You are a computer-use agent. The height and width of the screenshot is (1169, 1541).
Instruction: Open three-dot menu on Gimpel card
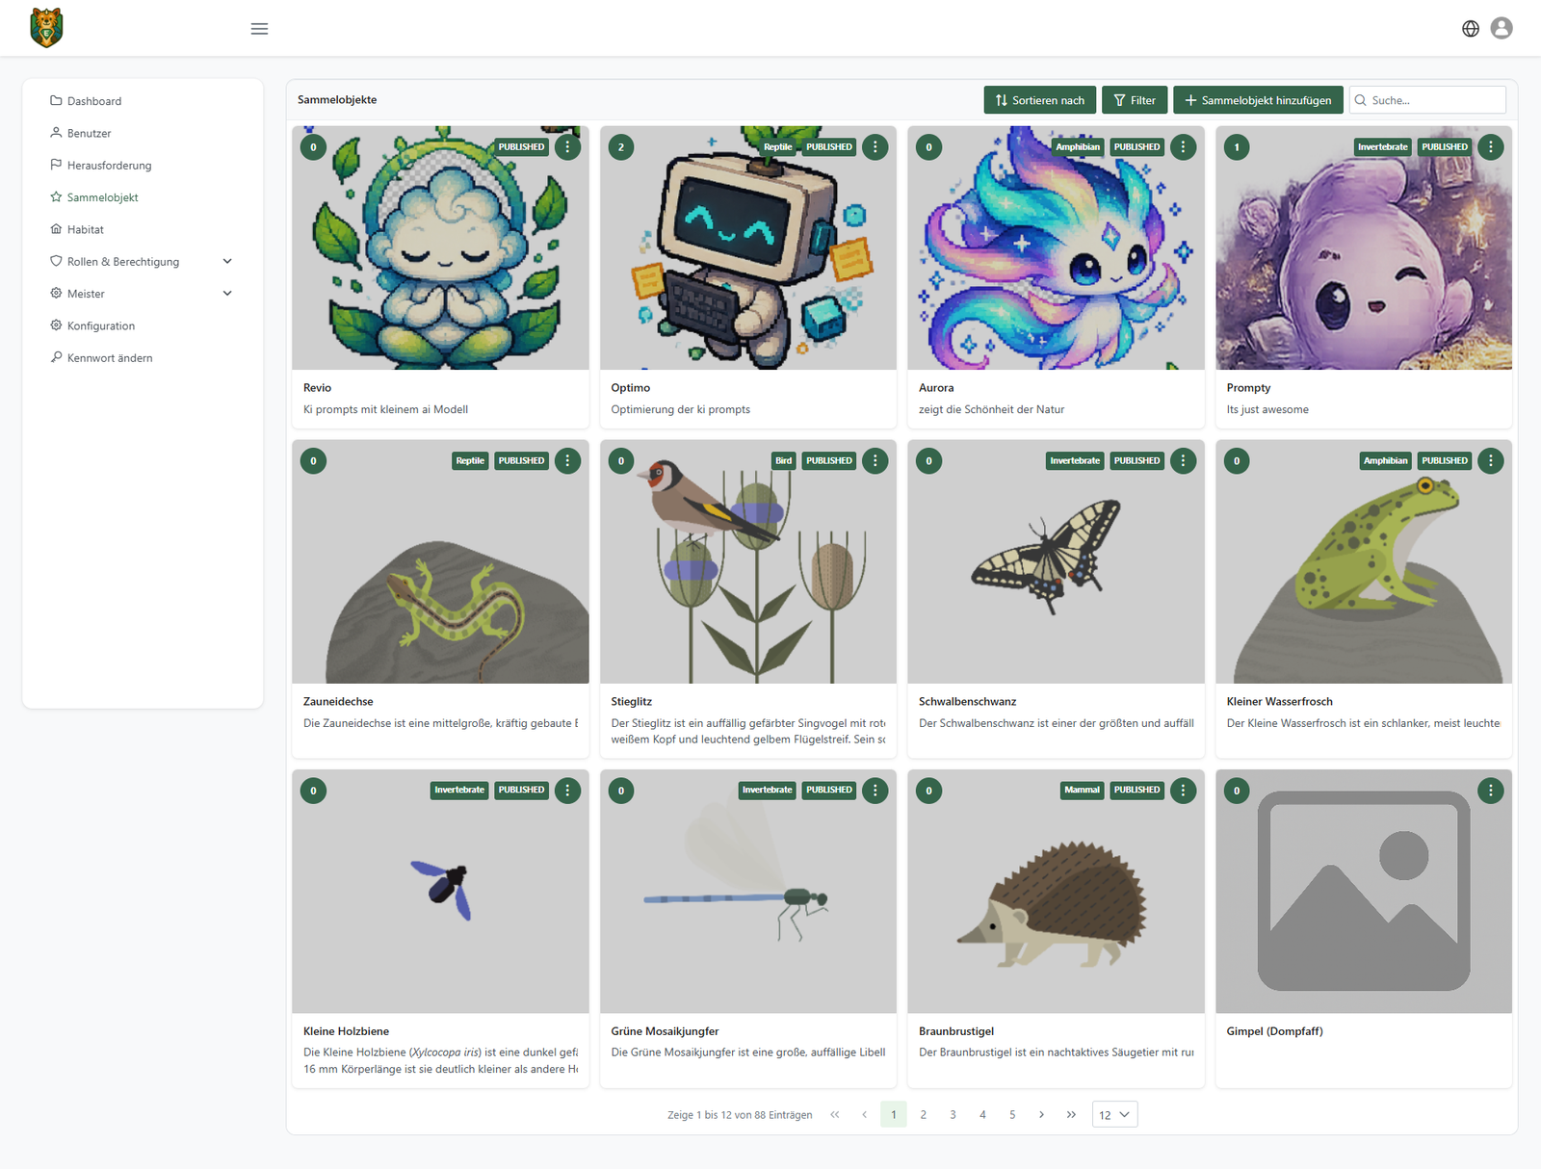click(x=1491, y=791)
